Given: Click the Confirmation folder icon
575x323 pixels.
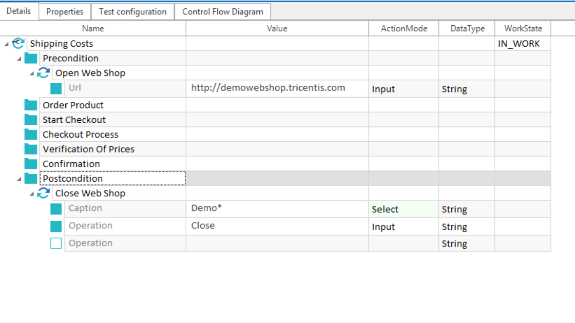Looking at the screenshot, I should click(31, 164).
